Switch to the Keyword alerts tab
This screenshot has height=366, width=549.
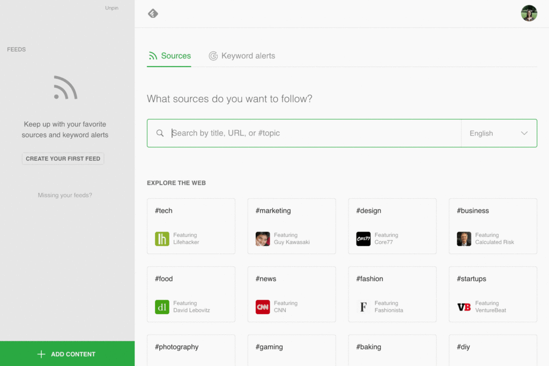[x=242, y=56]
